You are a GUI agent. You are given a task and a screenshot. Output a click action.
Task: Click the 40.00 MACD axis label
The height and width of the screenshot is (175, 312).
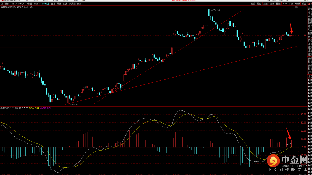pos(304,115)
